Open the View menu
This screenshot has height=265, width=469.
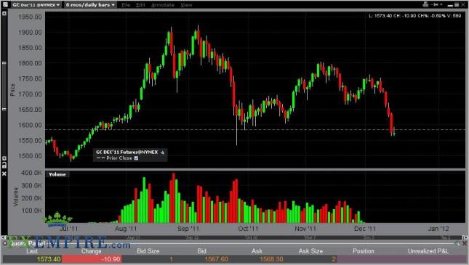click(186, 5)
